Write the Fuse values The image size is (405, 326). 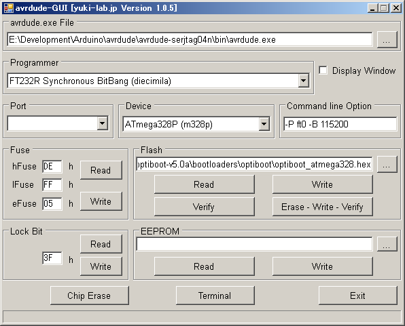tap(101, 201)
